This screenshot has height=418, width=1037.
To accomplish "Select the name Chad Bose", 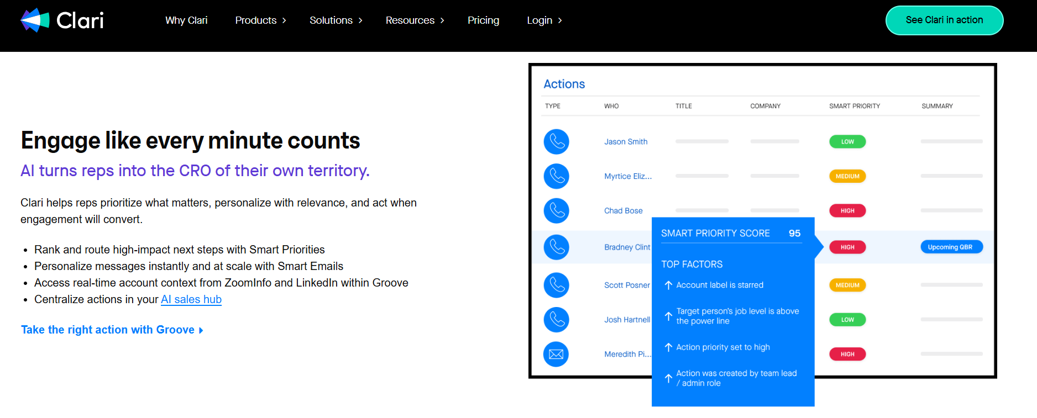I will (624, 211).
